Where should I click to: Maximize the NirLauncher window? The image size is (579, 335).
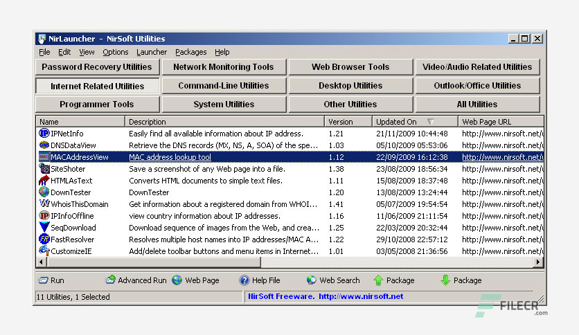point(525,38)
